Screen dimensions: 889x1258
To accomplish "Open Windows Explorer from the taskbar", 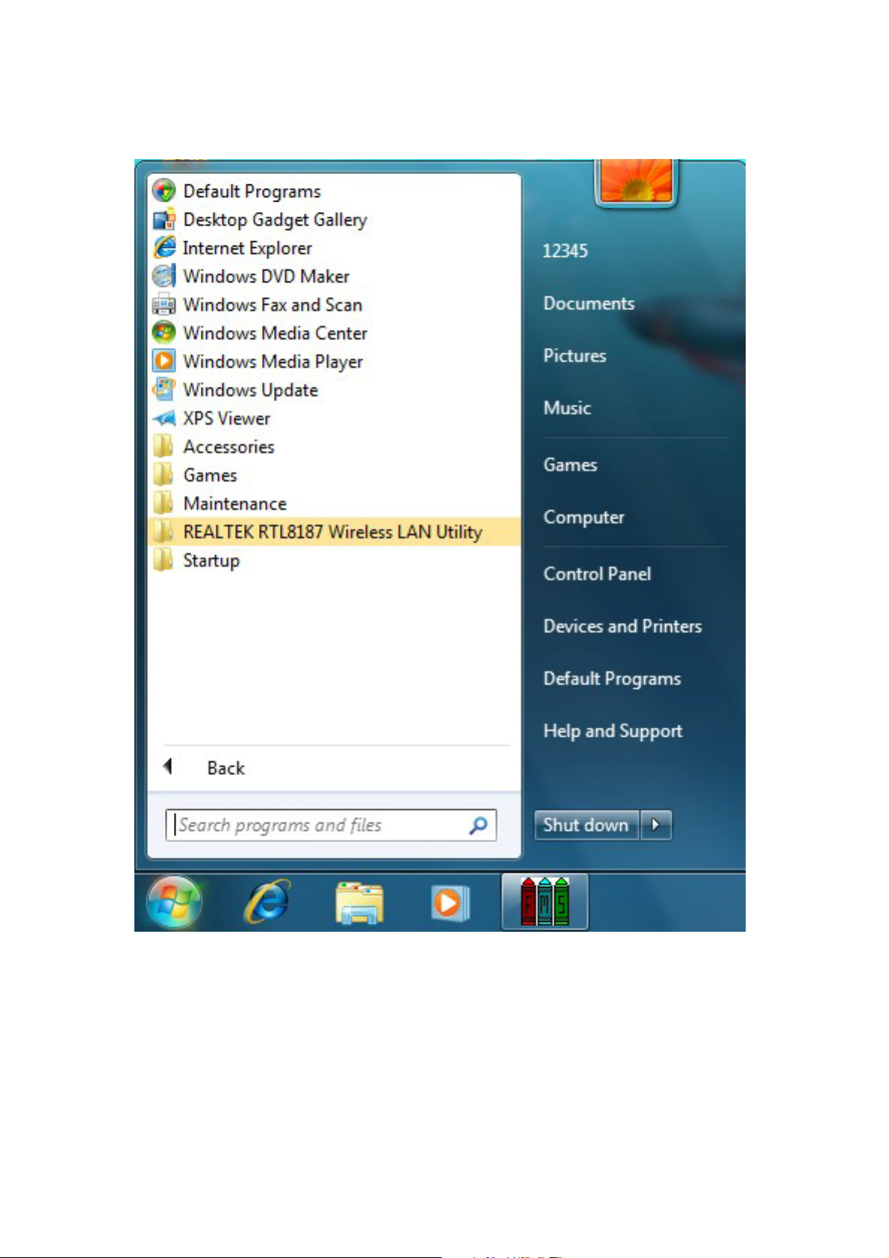I will 359,903.
